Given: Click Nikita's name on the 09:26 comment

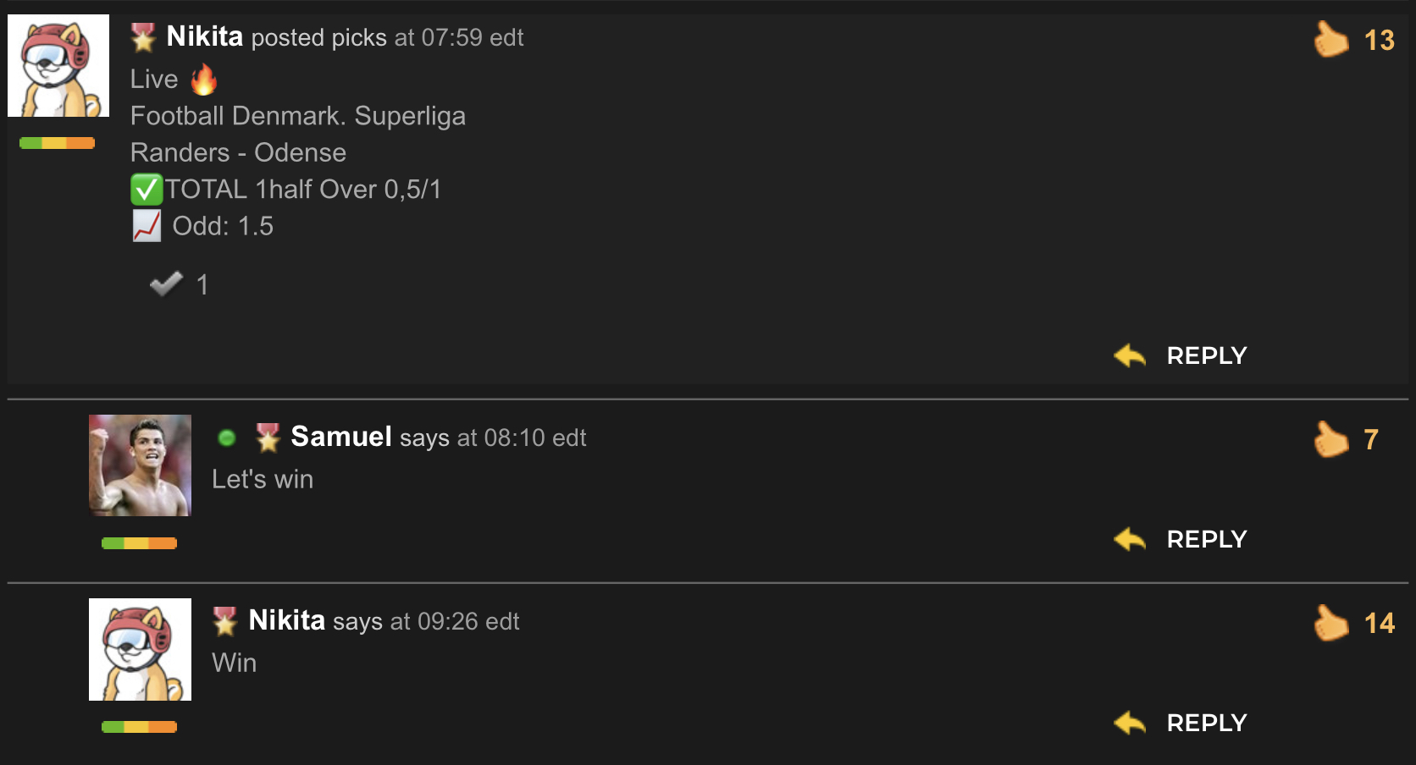Looking at the screenshot, I should click(287, 620).
